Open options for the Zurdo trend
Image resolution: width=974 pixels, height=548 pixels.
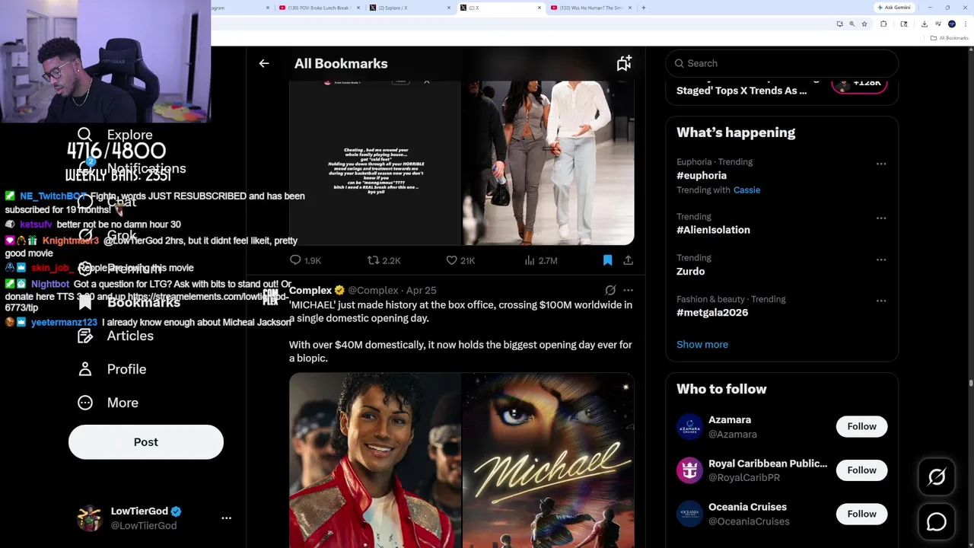881,260
